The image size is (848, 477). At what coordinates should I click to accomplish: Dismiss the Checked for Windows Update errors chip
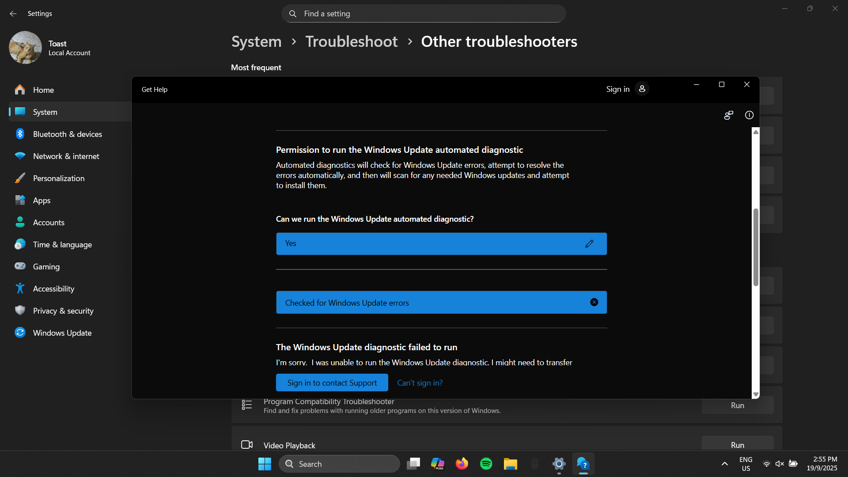594,302
